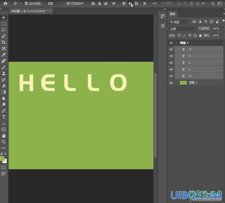Open Move tool preset picker arrow
This screenshot has width=225, height=203.
pos(20,3)
